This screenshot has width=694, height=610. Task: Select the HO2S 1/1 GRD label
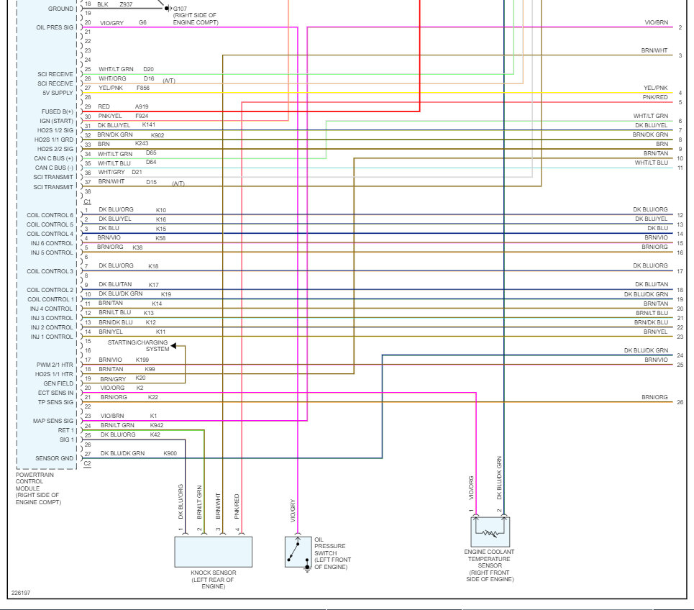(x=54, y=140)
